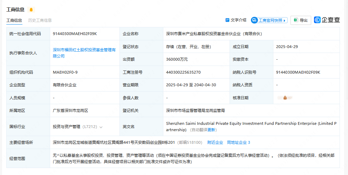348x175 pixels.
Task: Select the 工商信息 tab
Action: tap(14, 20)
